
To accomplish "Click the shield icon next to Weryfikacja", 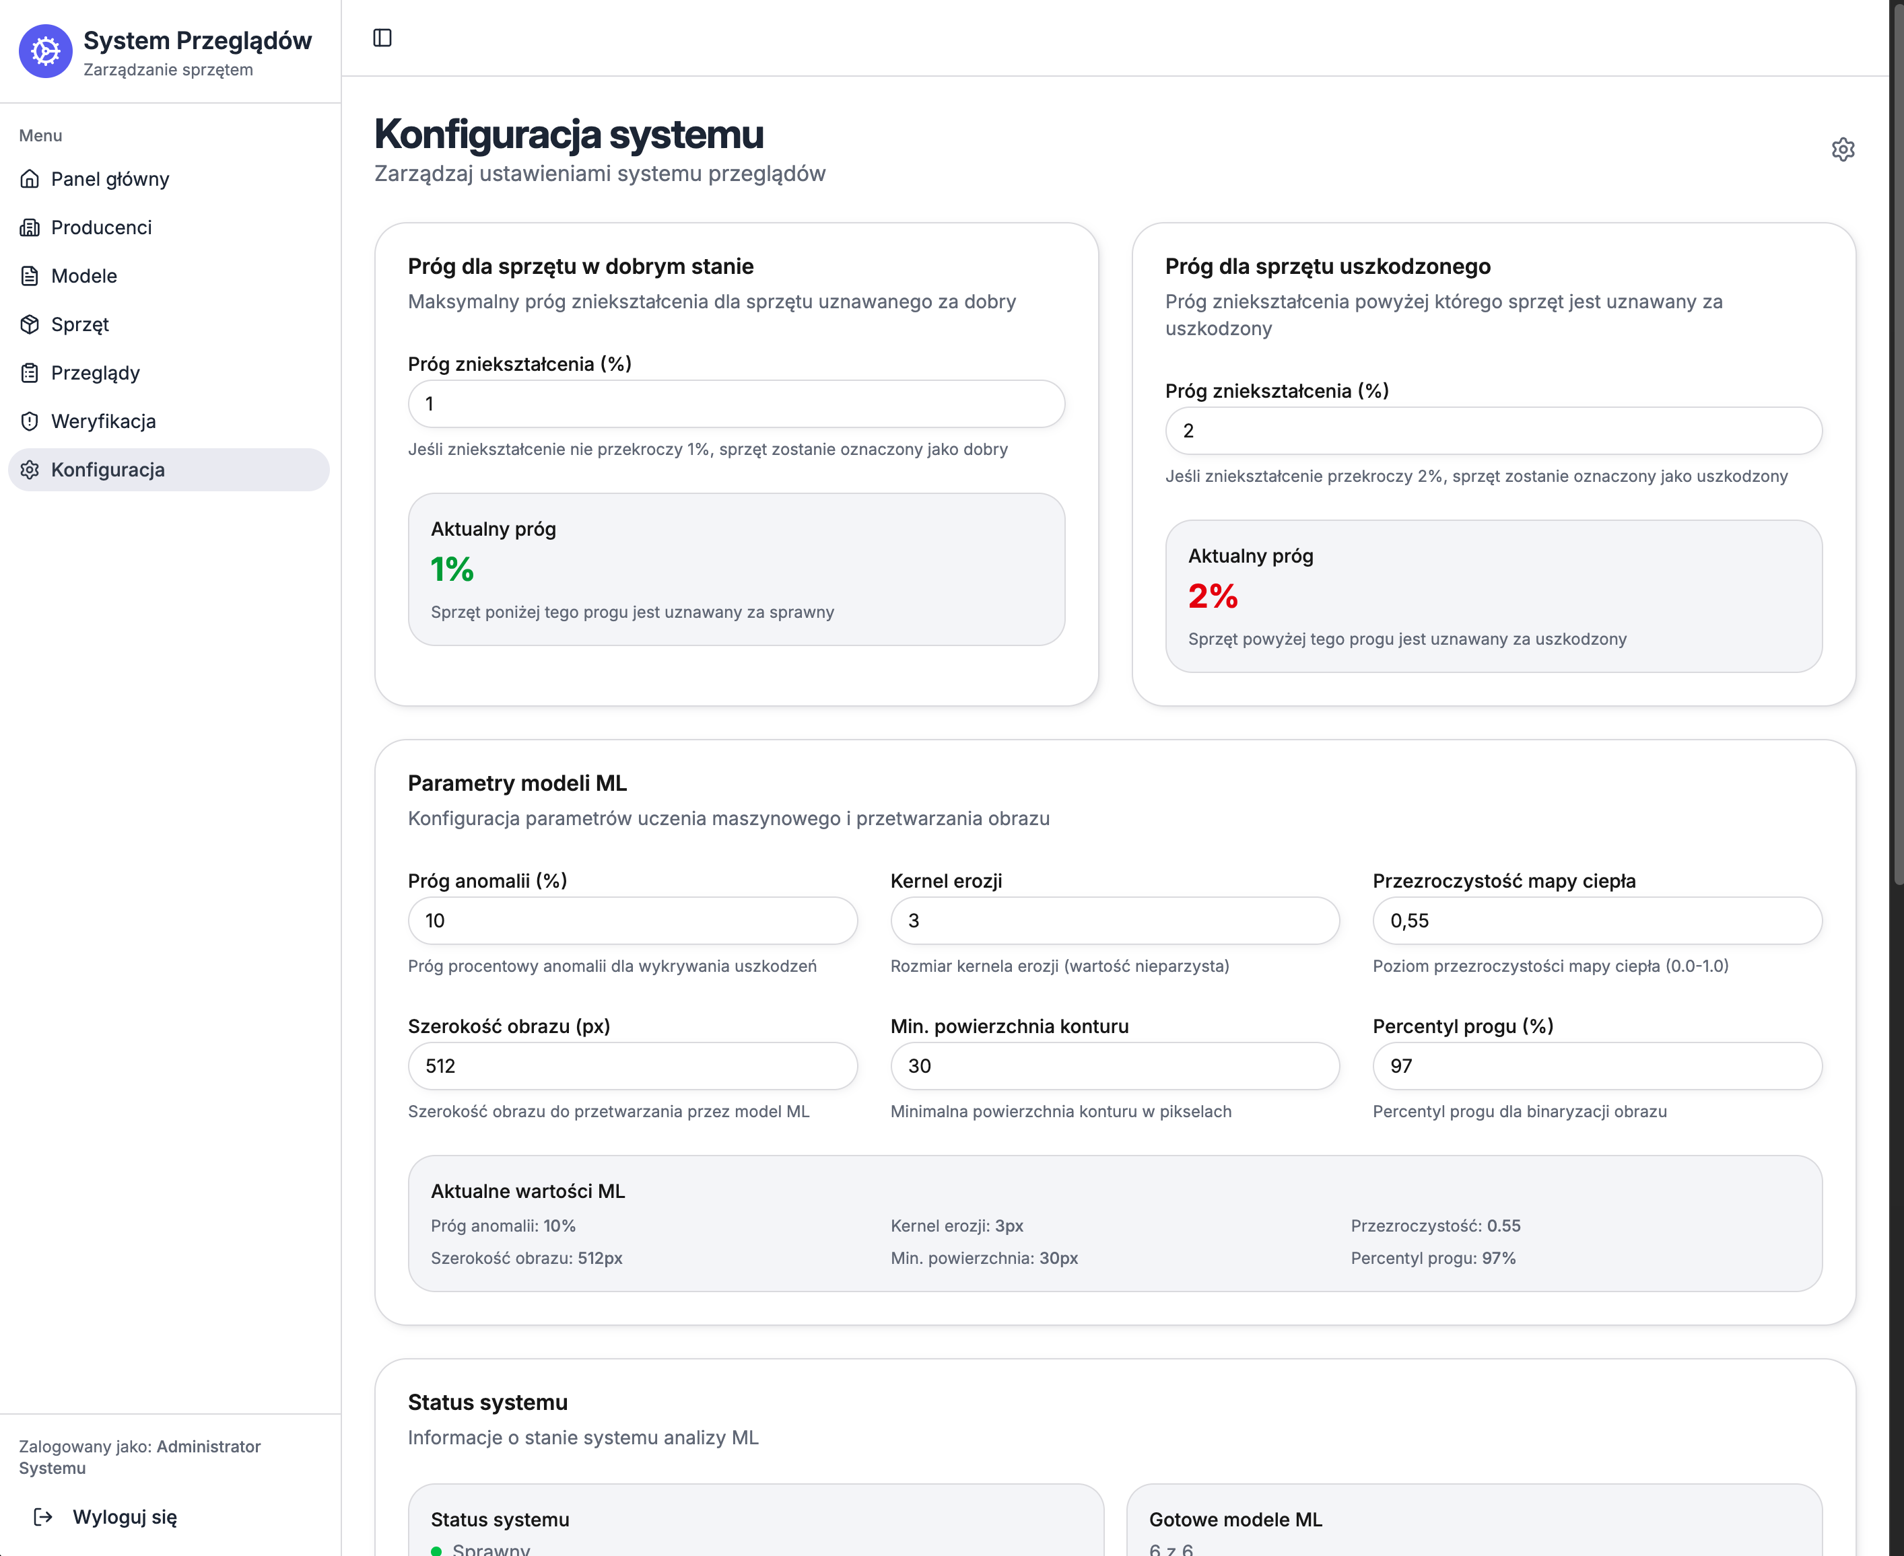I will point(30,421).
